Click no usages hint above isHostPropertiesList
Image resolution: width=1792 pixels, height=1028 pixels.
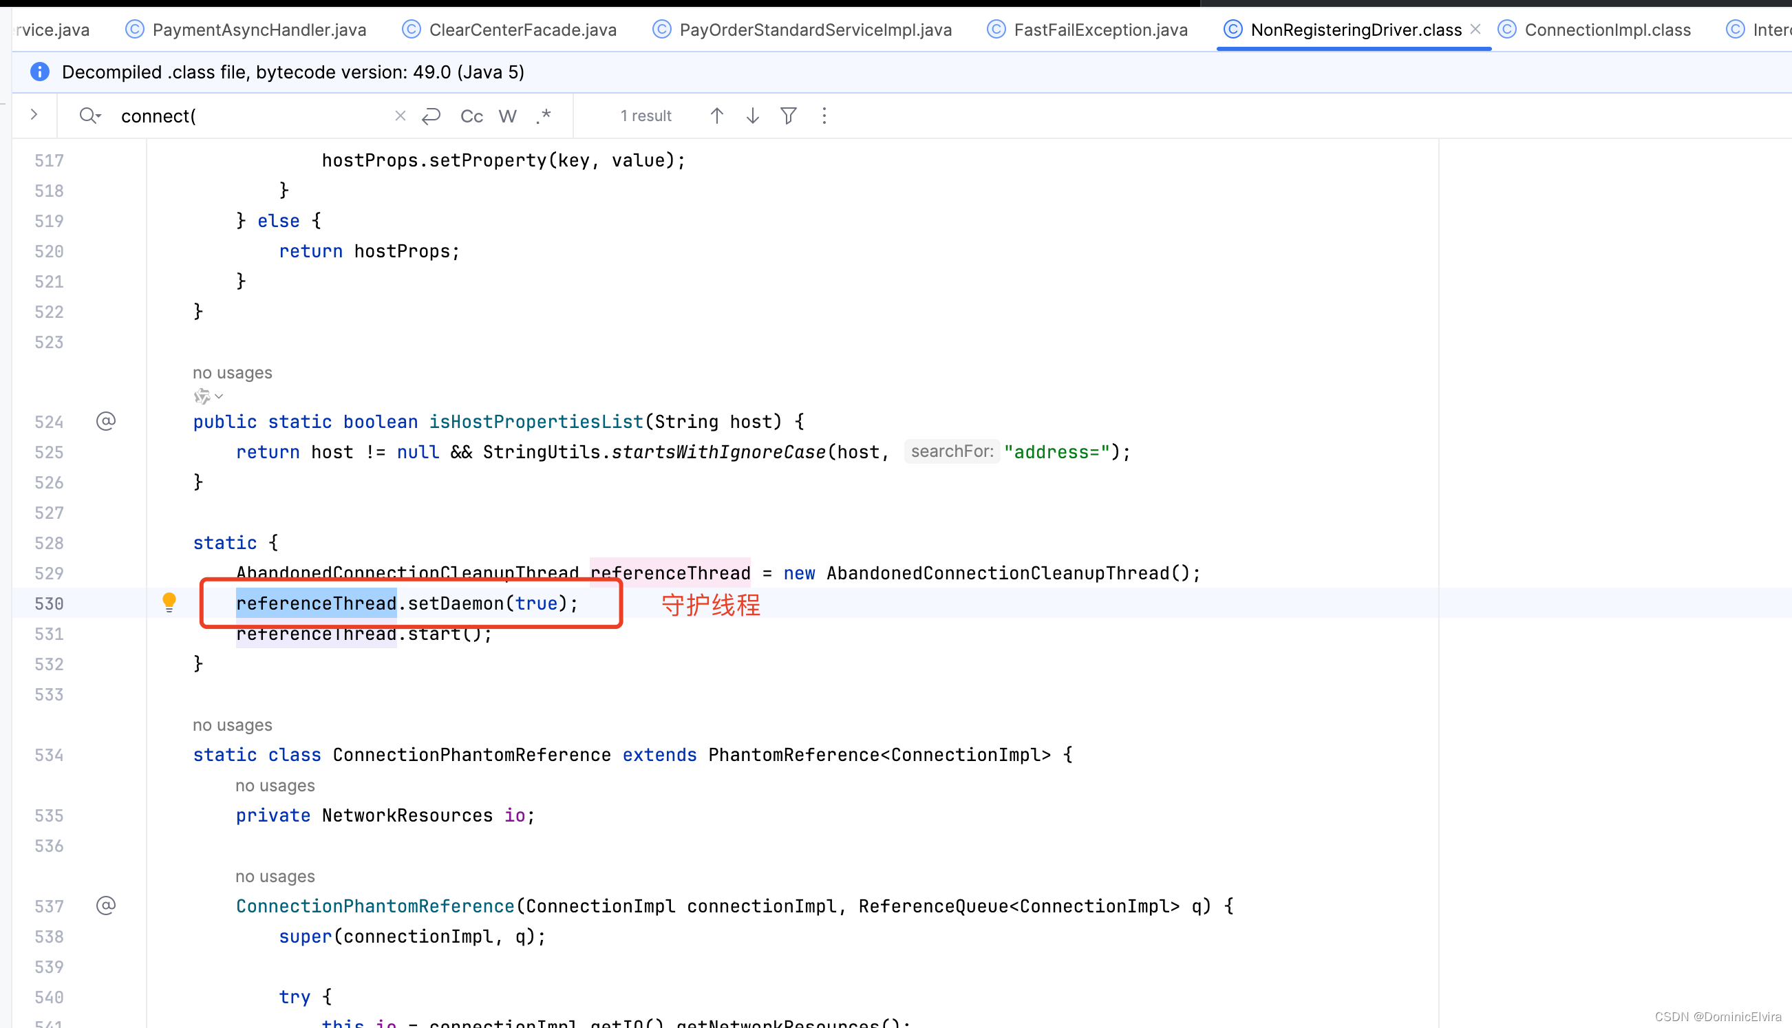(x=233, y=373)
